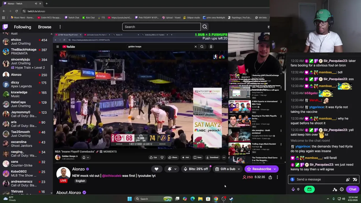Click Bits: 29% off button
This screenshot has height=203, width=361.
(196, 169)
